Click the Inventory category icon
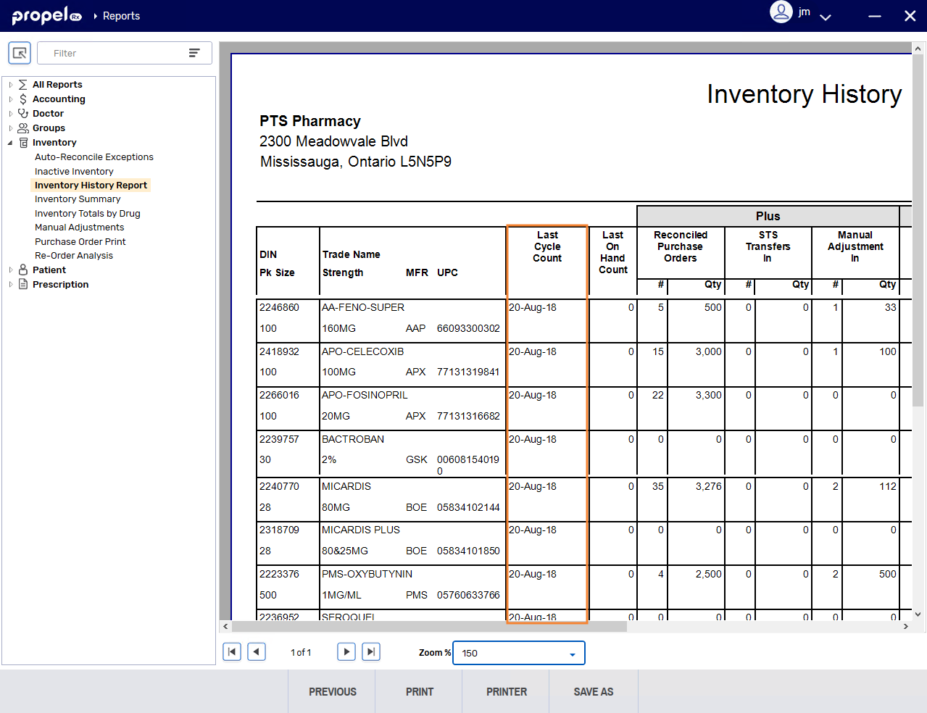 23,143
